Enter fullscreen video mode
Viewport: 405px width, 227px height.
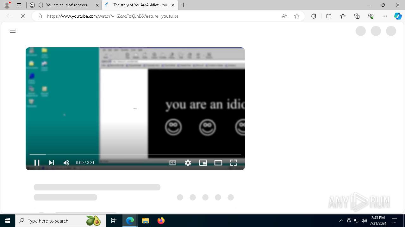pos(234,163)
